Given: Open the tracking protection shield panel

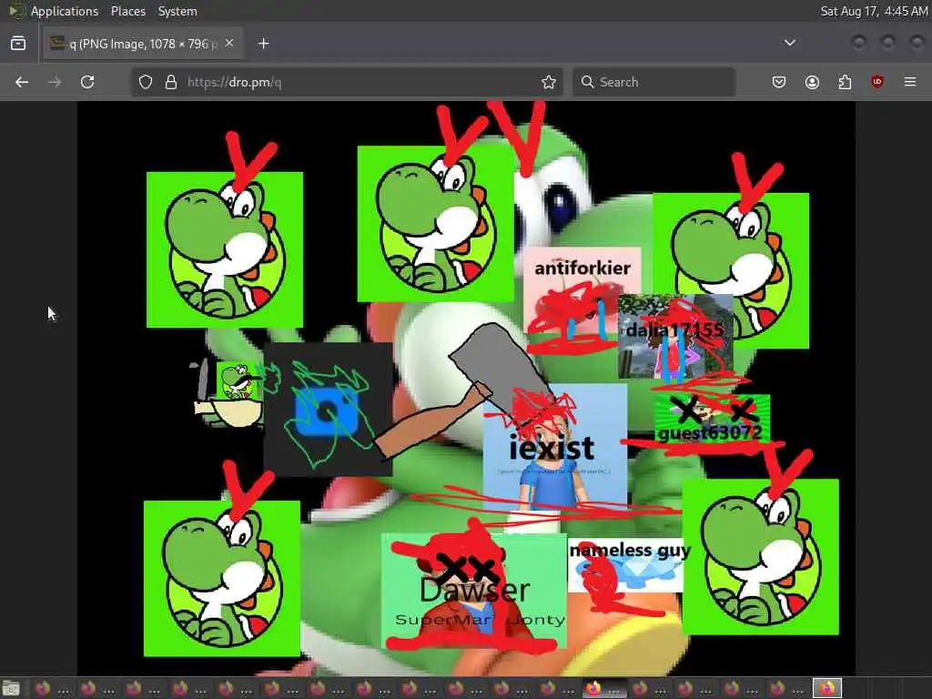Looking at the screenshot, I should point(146,82).
